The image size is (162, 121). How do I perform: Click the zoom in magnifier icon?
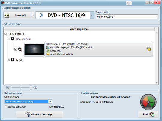click(x=35, y=87)
